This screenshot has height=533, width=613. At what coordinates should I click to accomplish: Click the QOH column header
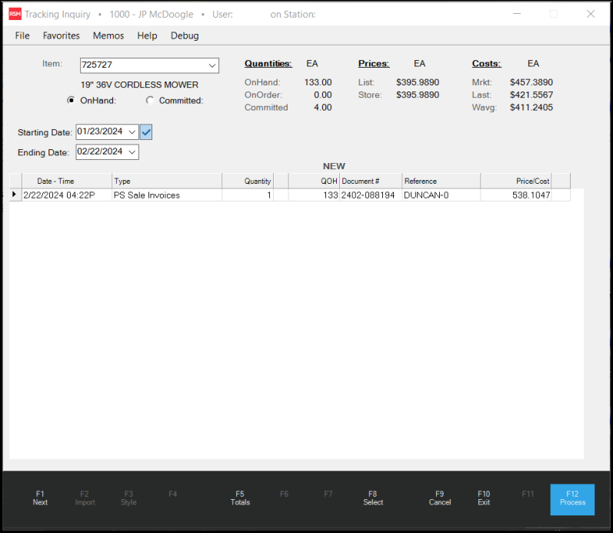point(314,181)
